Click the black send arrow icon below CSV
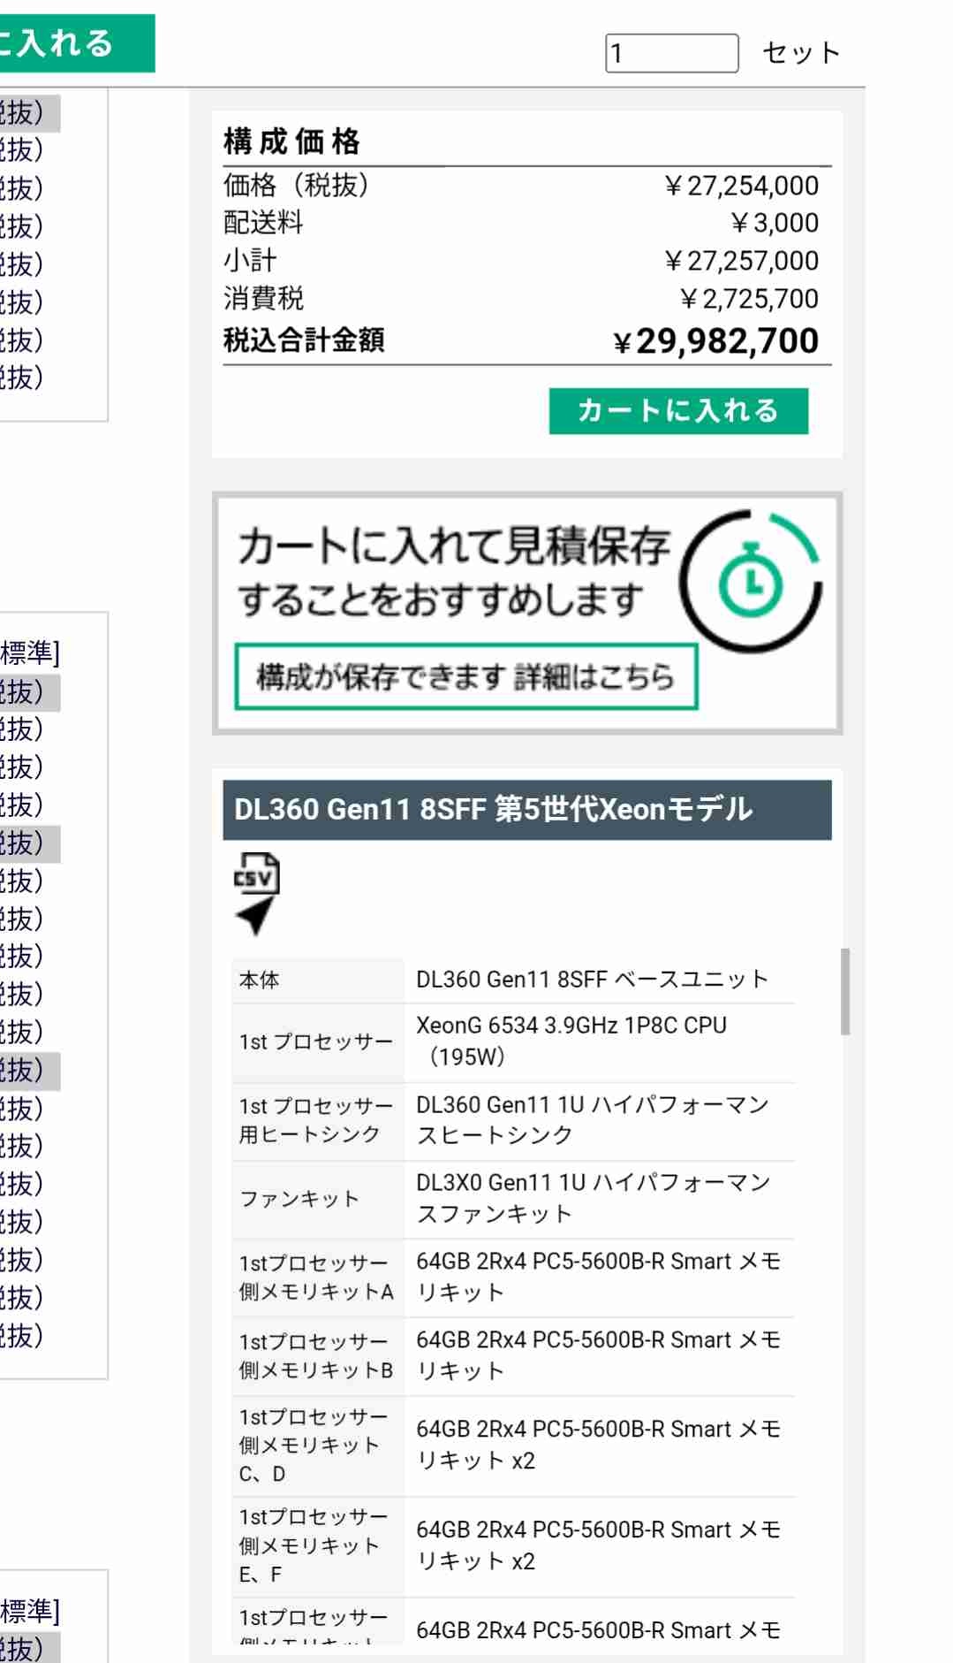Viewport: 953px width, 1663px height. click(x=256, y=916)
